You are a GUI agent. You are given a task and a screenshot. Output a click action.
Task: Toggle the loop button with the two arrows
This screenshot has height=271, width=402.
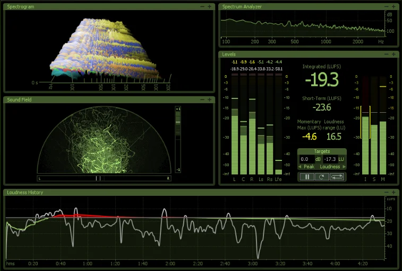(337, 177)
